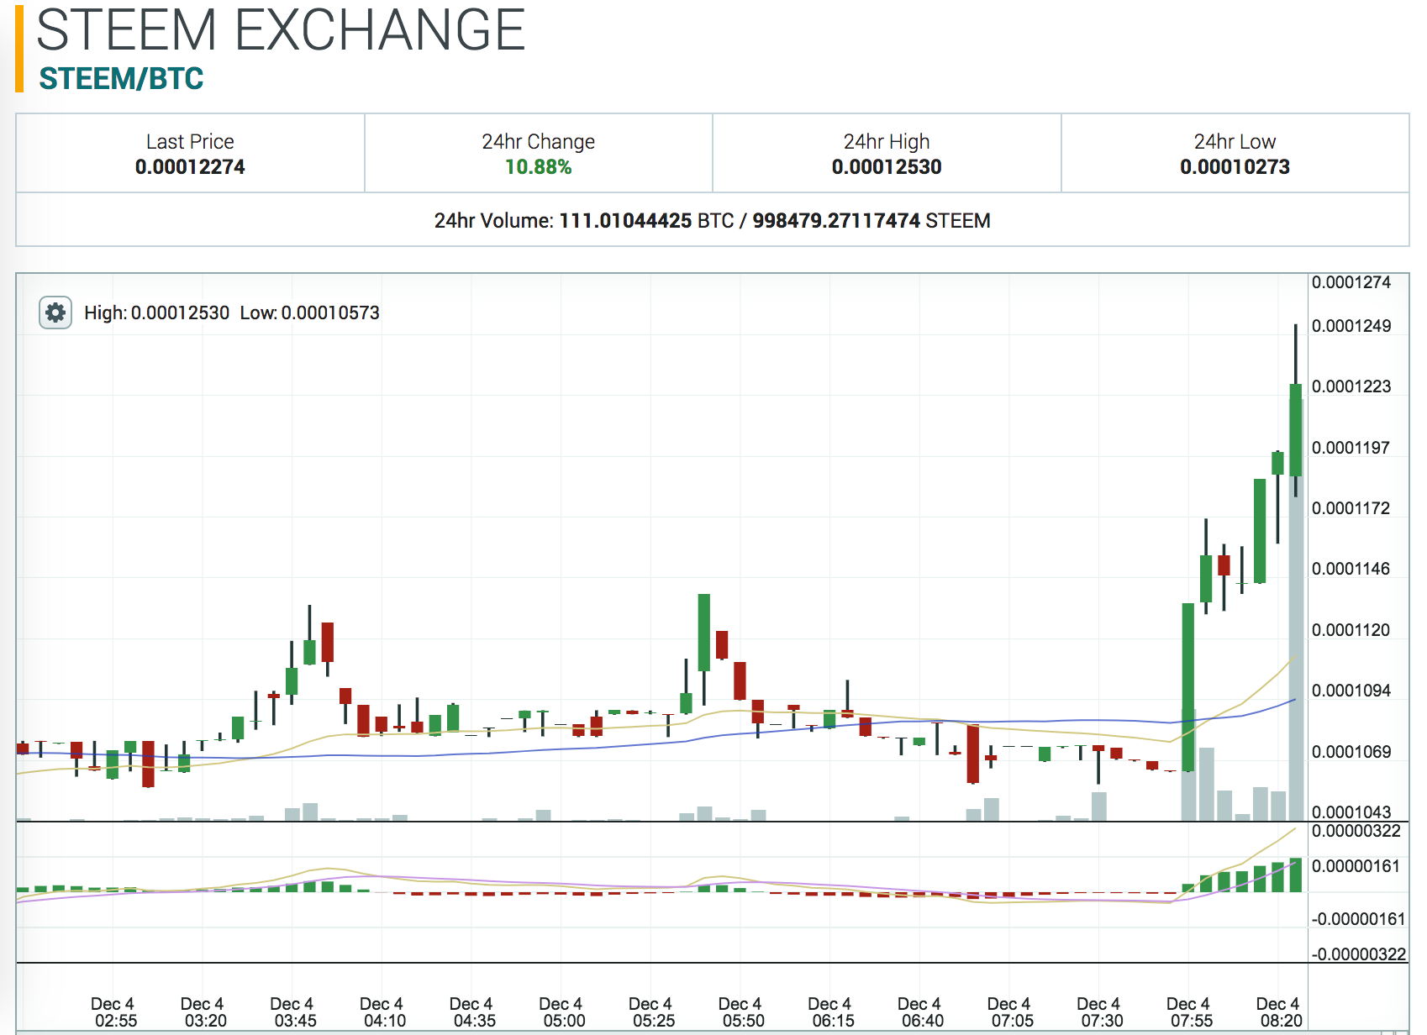Click the STEEM/BTC pair label
The height and width of the screenshot is (1035, 1427).
[x=121, y=79]
